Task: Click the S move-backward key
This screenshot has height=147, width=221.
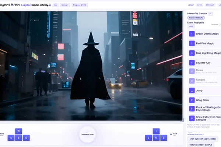Action: pyautogui.click(x=19, y=138)
